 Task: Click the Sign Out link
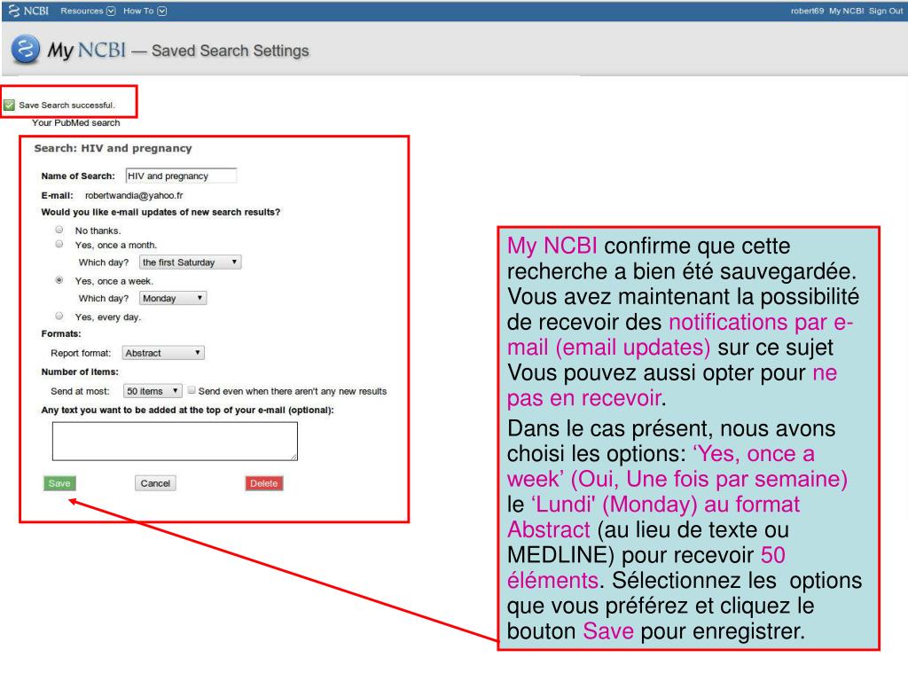click(x=886, y=11)
